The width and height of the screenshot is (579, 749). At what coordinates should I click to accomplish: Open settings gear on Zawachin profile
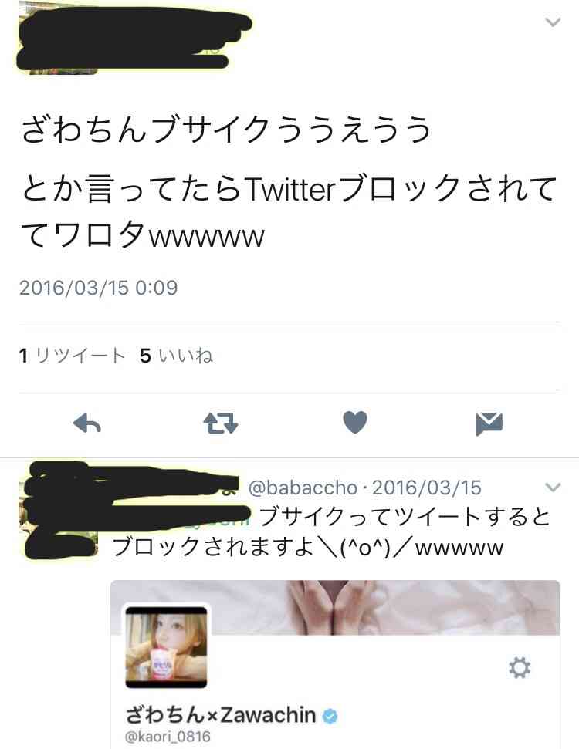point(520,667)
